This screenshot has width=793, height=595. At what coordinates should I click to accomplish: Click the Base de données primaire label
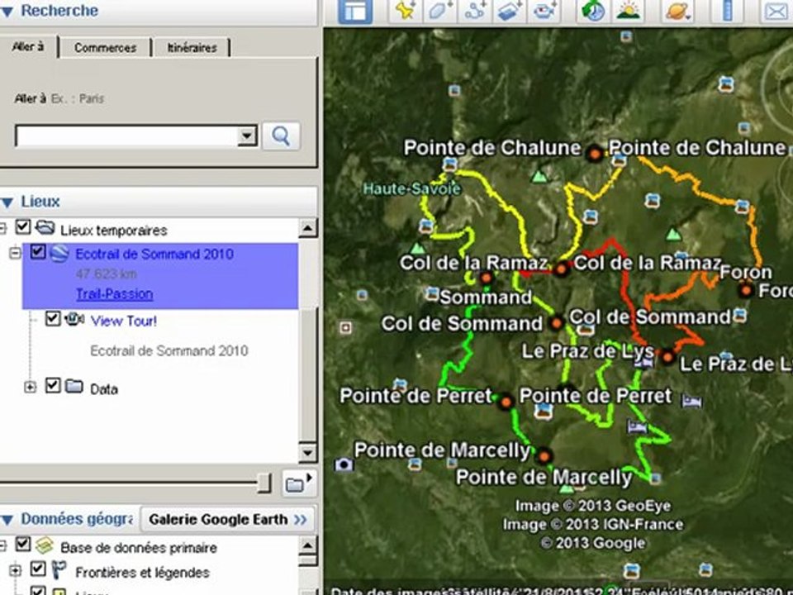click(x=139, y=548)
